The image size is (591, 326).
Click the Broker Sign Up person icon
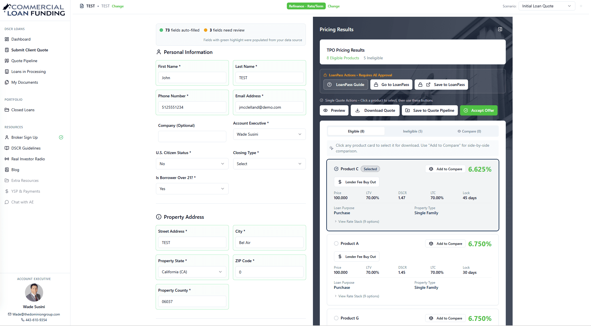7,137
